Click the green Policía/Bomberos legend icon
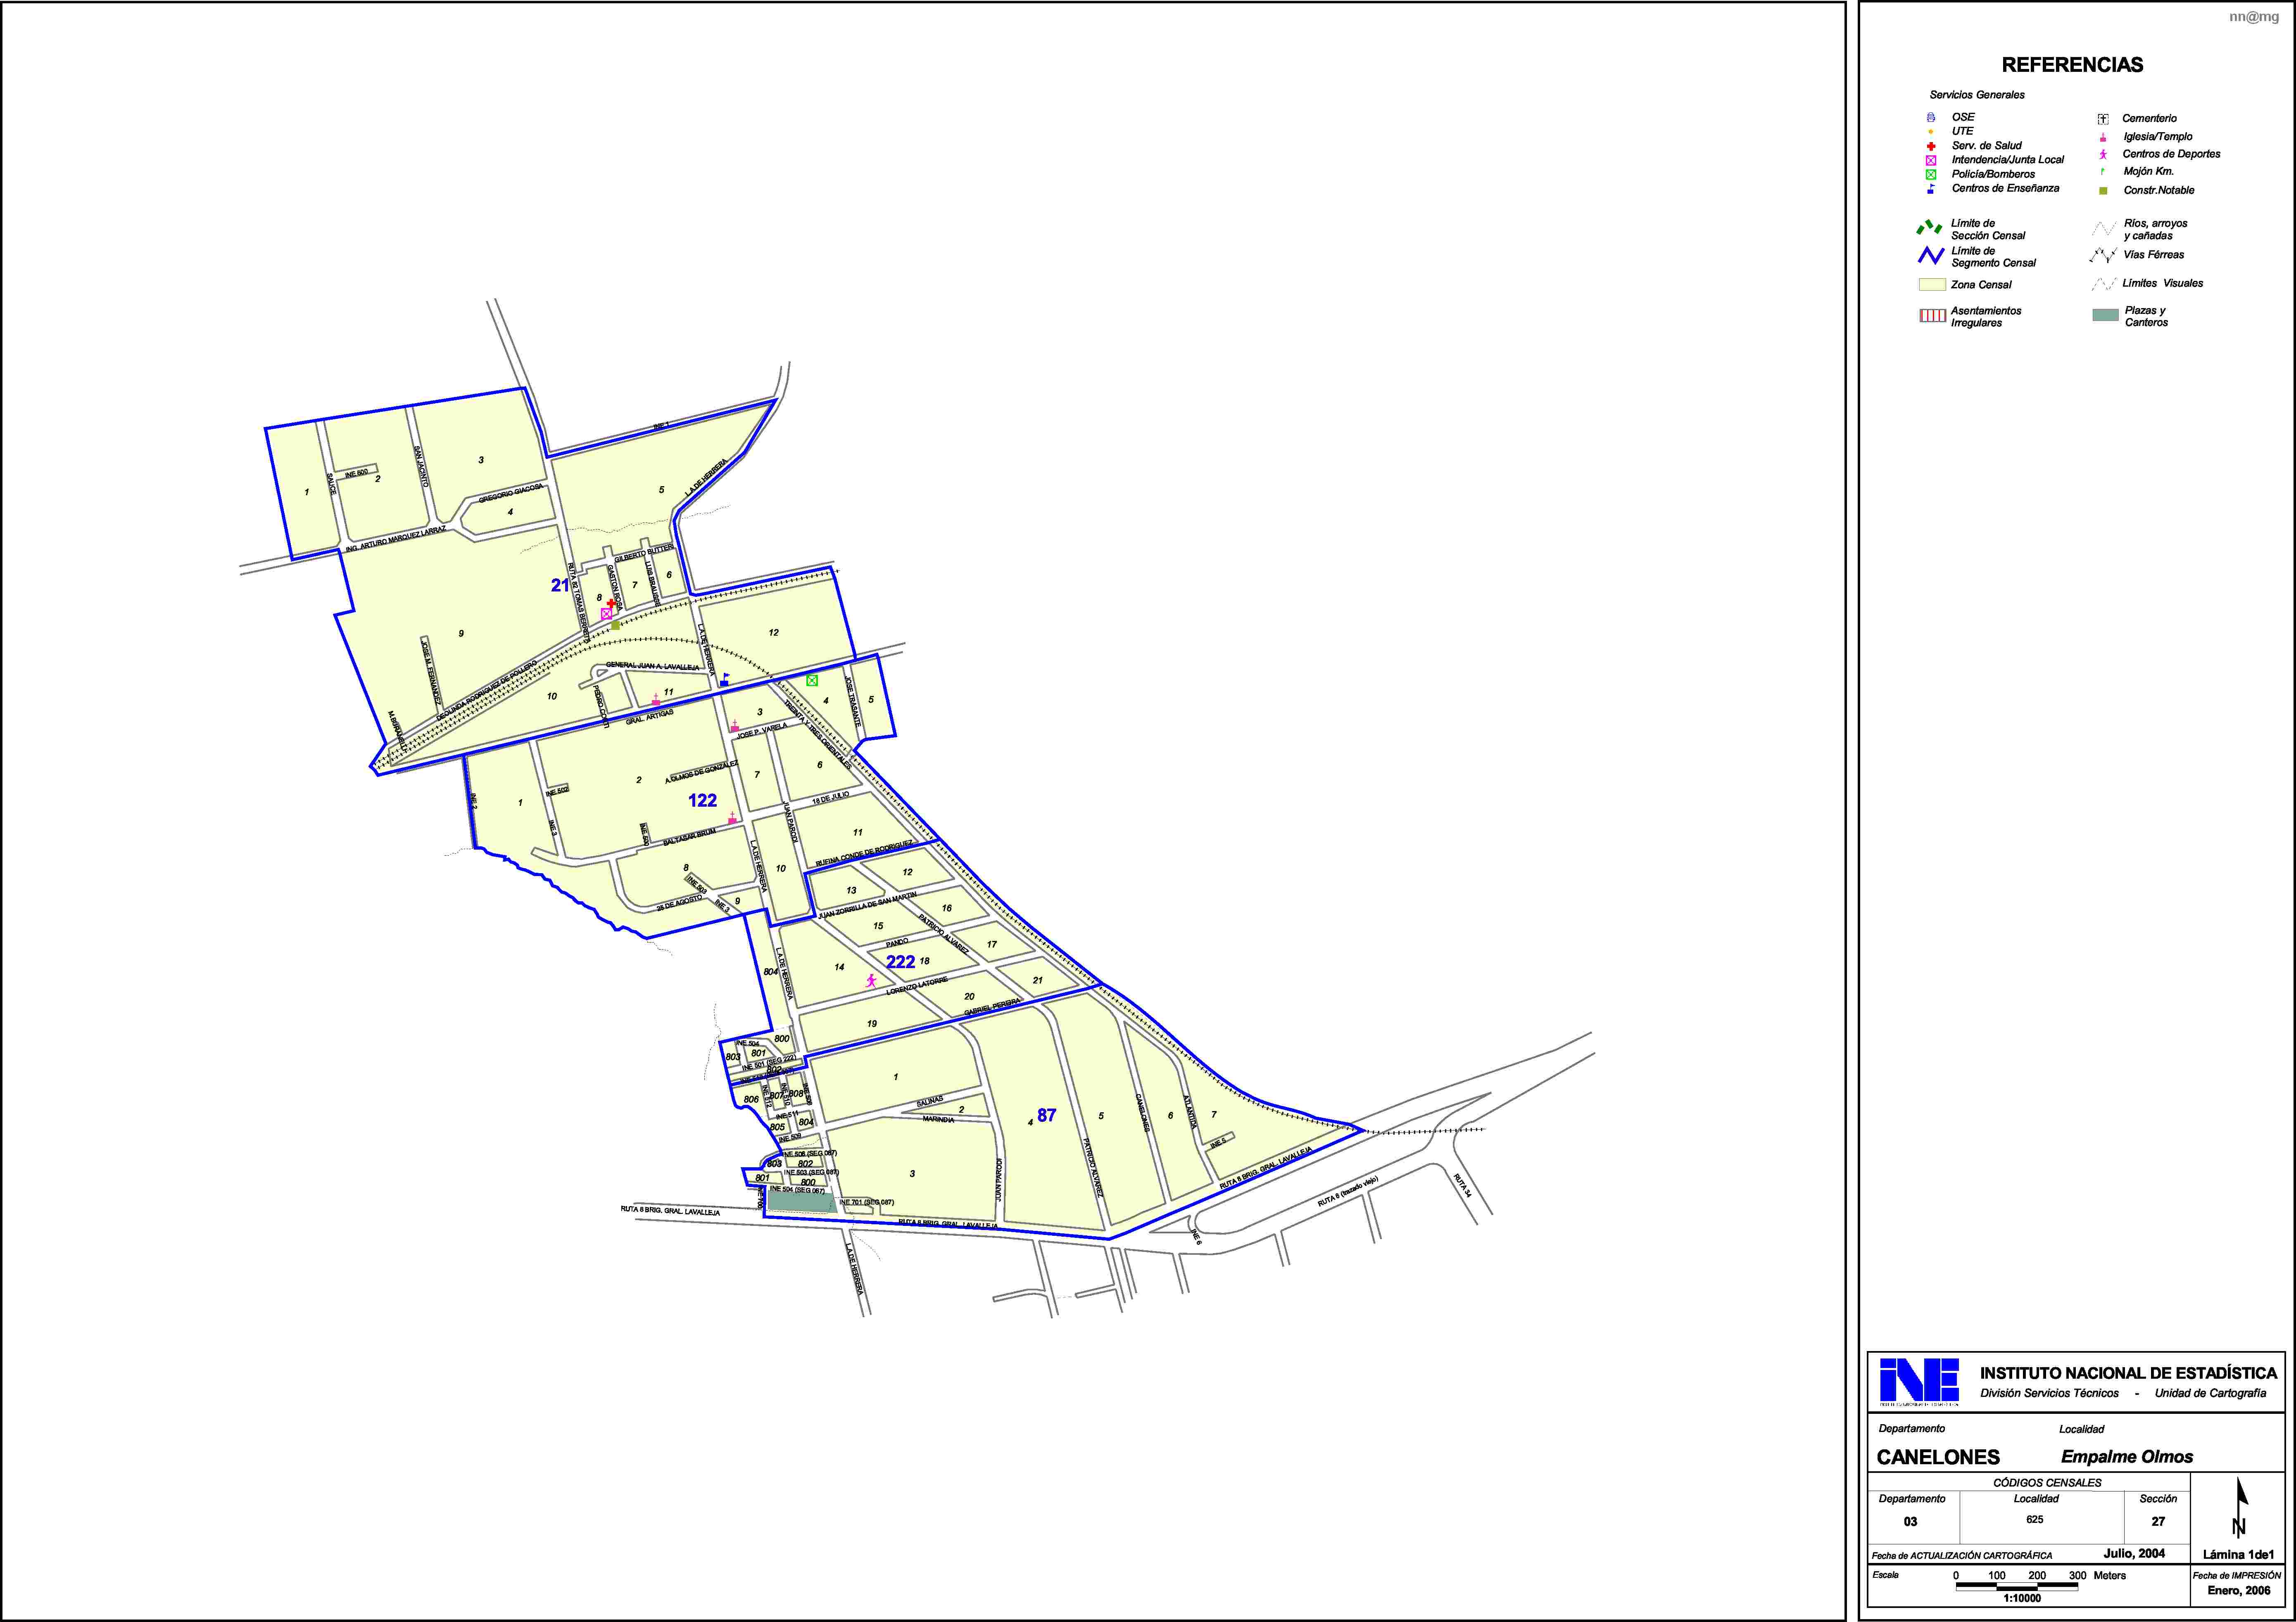The height and width of the screenshot is (1622, 2296). click(1931, 174)
